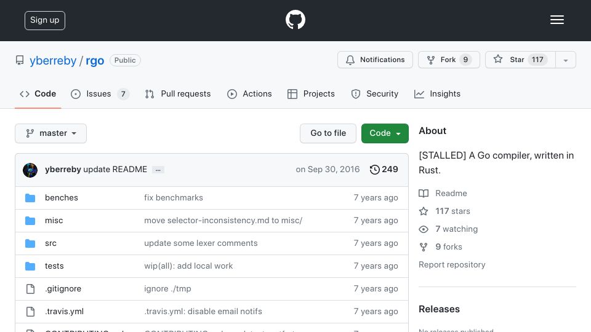Click the tests folder icon

[30, 266]
